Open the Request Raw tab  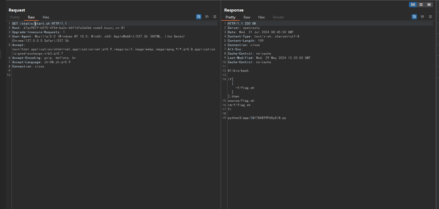(31, 17)
